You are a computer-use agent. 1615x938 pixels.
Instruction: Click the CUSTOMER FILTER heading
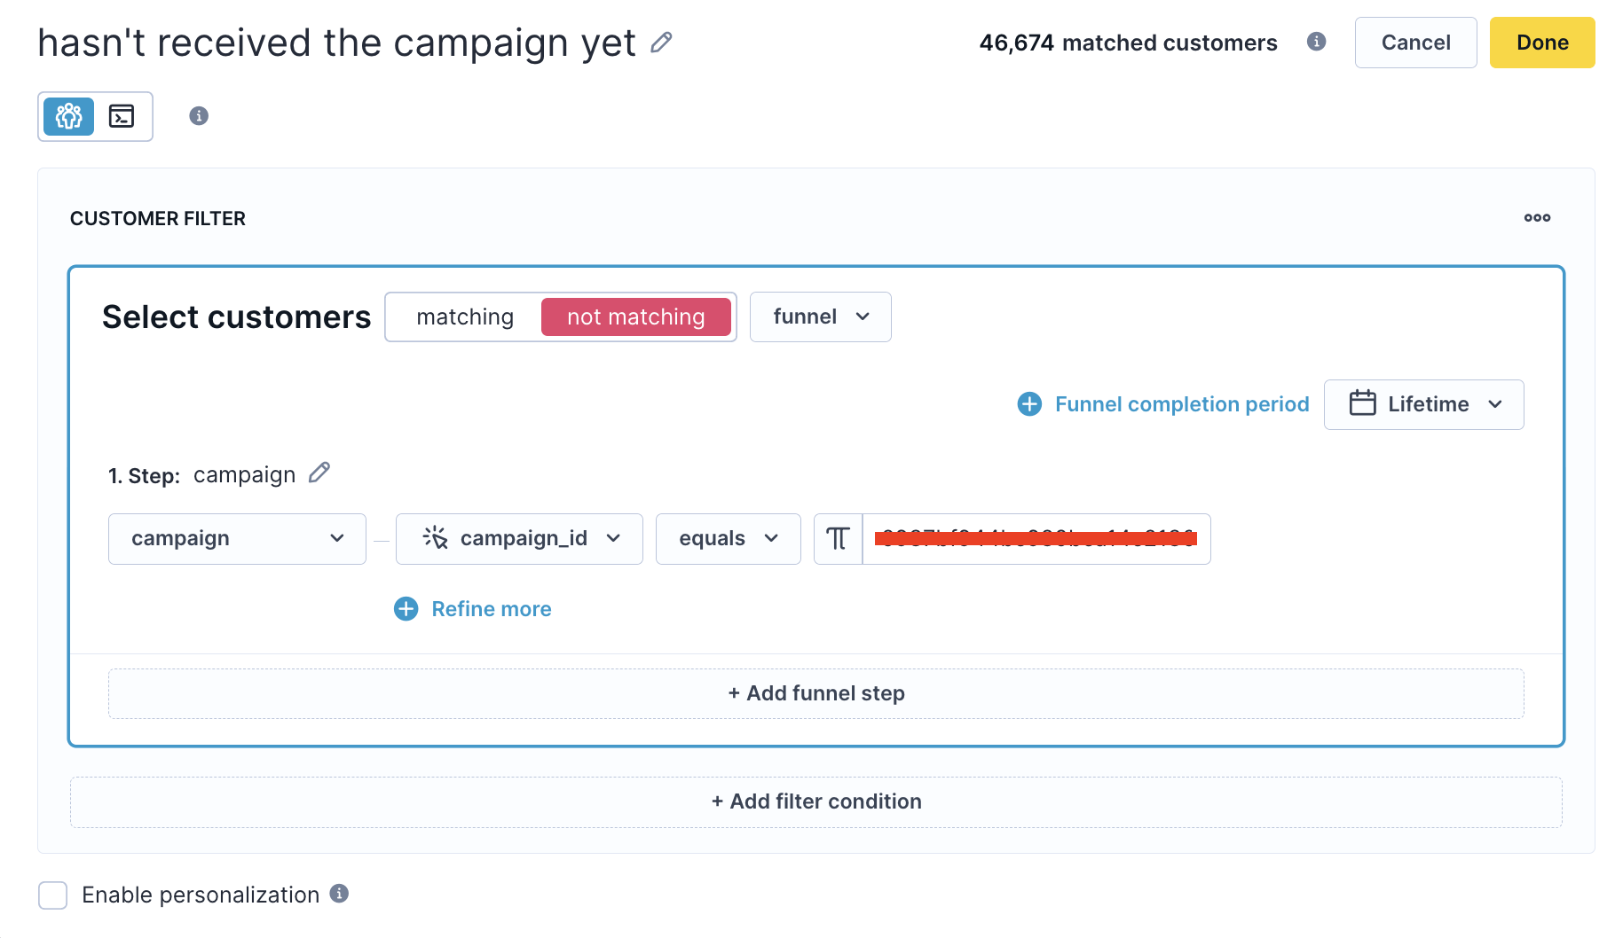[x=158, y=219]
